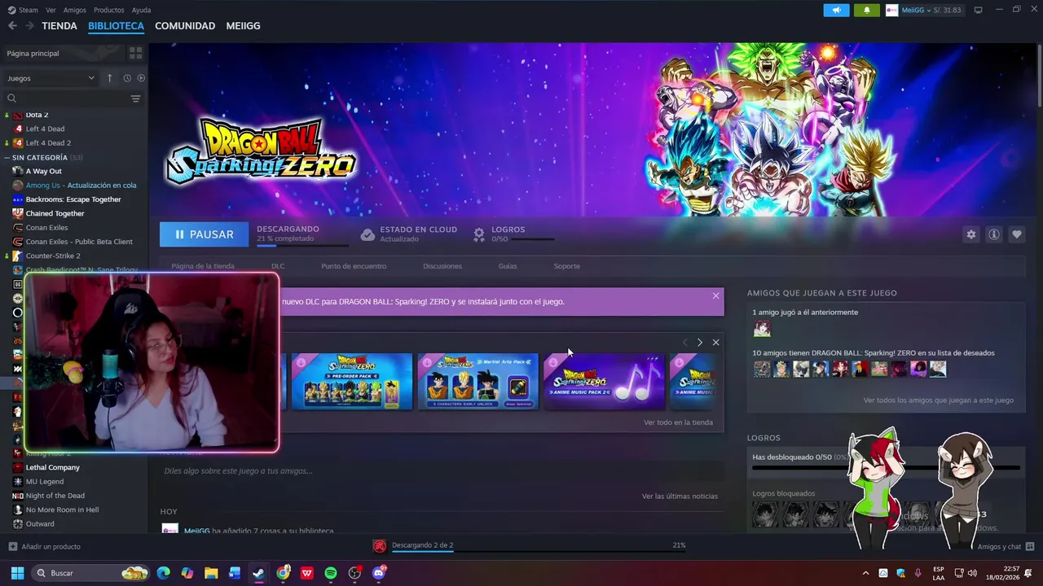Show next DLC in carousel

(x=699, y=343)
